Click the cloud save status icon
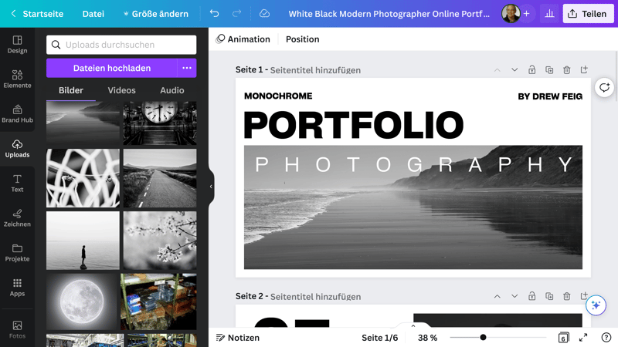The width and height of the screenshot is (618, 347). coord(264,14)
